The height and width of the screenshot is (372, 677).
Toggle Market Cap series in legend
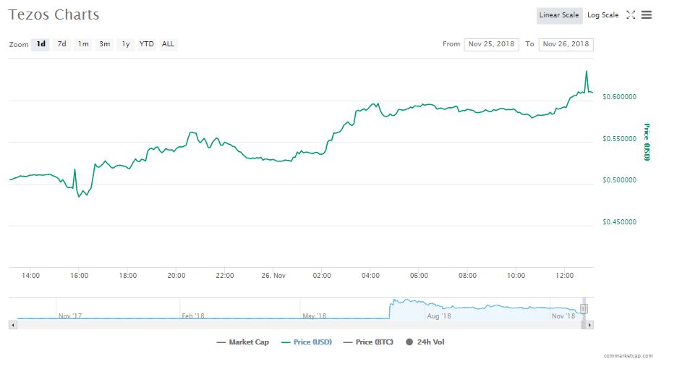click(x=242, y=342)
